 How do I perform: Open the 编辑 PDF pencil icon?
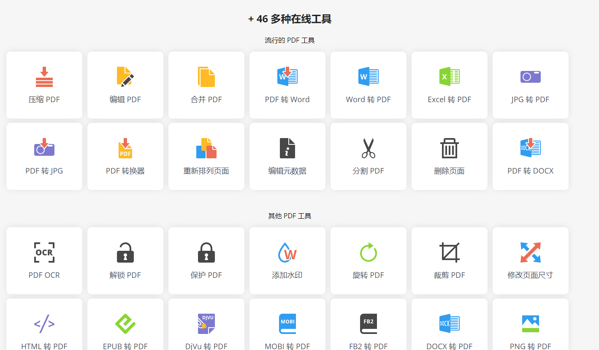pyautogui.click(x=125, y=77)
